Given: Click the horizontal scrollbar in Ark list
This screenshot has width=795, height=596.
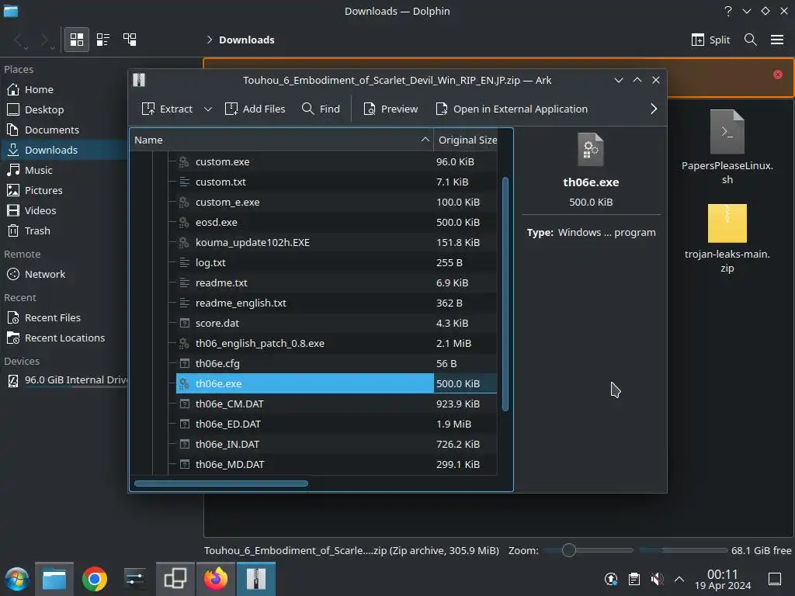Looking at the screenshot, I should (x=221, y=483).
